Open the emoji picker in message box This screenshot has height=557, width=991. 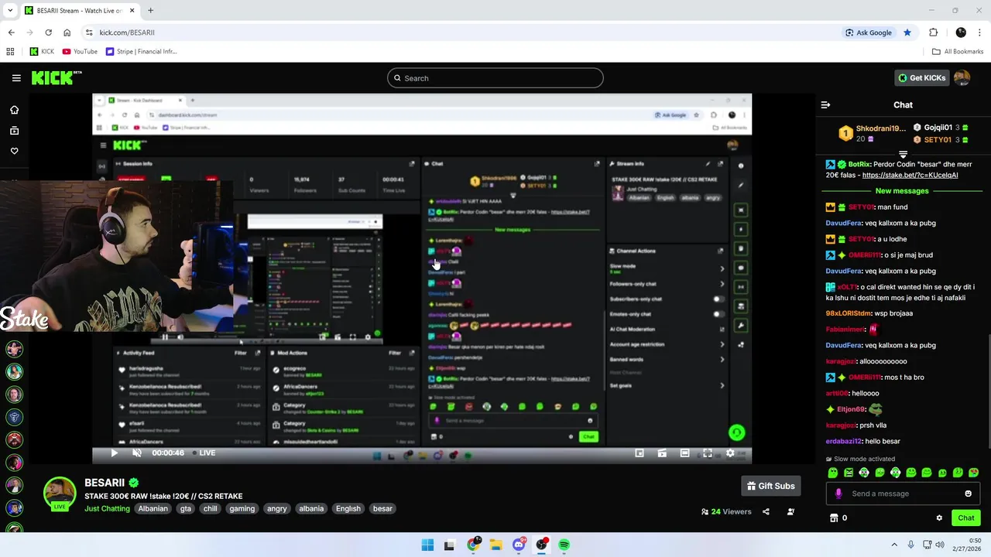968,494
